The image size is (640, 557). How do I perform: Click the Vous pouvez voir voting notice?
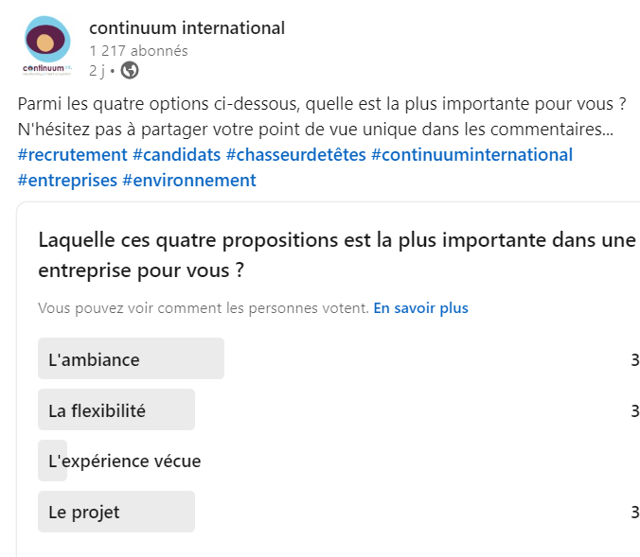pos(203,308)
